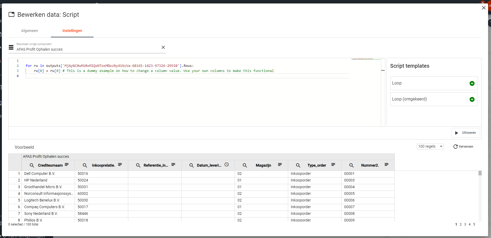
Task: Click the clock icon in Datum_leveri column
Action: coord(227,165)
